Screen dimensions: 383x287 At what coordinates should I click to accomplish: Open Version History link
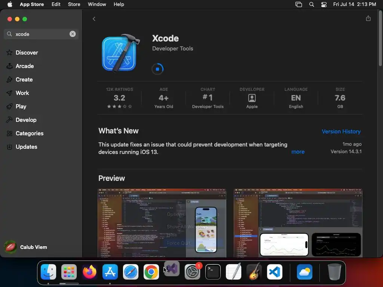click(x=341, y=131)
